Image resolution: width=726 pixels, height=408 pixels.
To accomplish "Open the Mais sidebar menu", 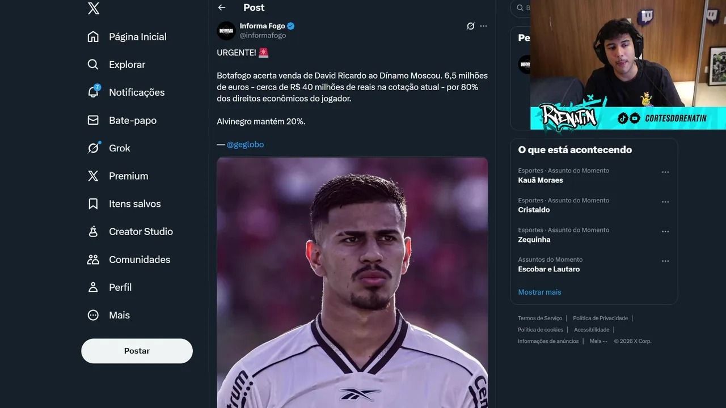I will tap(119, 315).
